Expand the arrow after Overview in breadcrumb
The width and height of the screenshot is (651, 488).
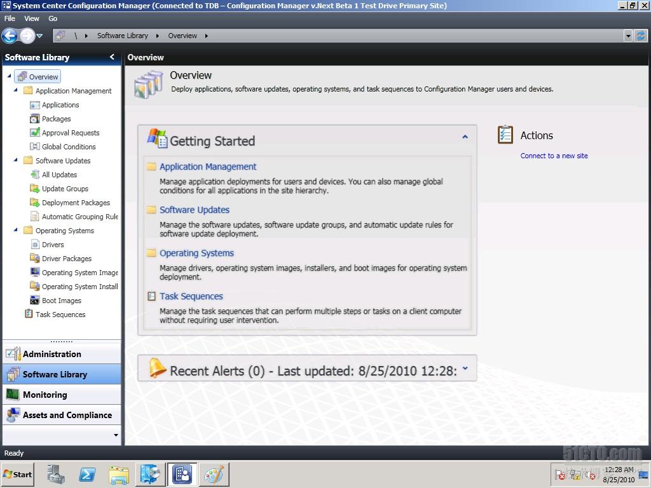coord(207,36)
